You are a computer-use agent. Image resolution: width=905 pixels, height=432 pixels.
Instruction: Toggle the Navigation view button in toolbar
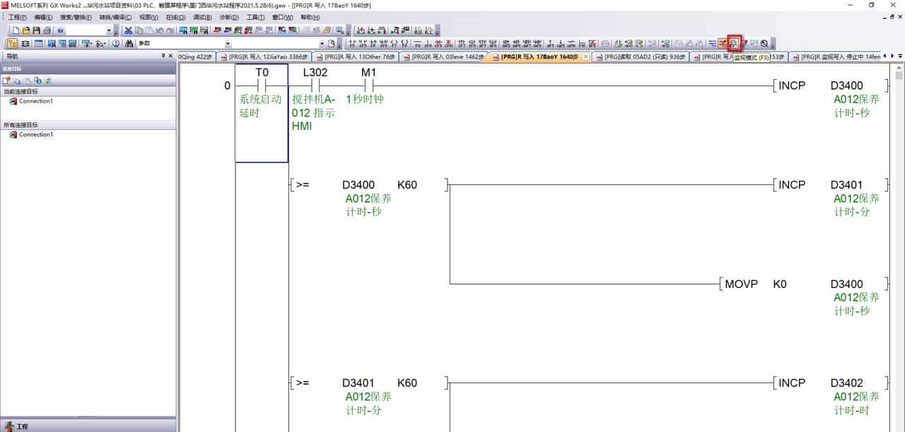(x=12, y=44)
